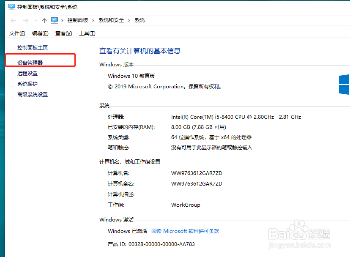Click the 工作组: label

tap(116, 205)
